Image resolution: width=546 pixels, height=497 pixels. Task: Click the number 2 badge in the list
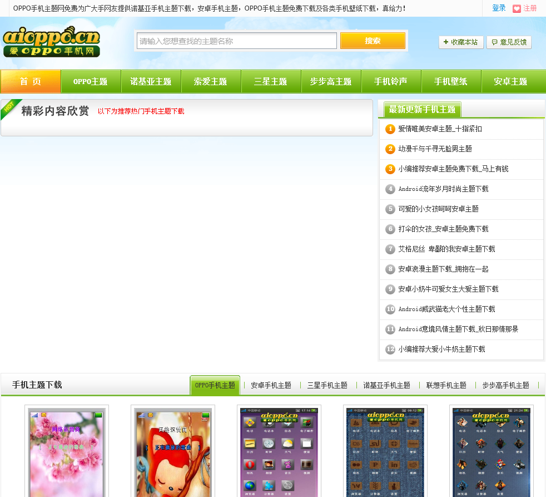point(390,149)
